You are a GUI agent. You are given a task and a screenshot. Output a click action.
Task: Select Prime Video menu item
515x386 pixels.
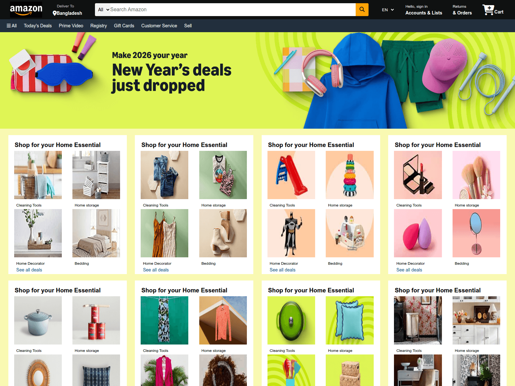point(71,26)
